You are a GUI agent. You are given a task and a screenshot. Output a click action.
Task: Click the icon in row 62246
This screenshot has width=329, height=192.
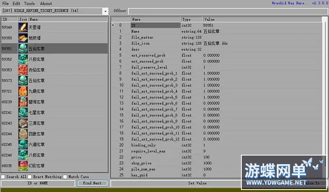(x=23, y=155)
